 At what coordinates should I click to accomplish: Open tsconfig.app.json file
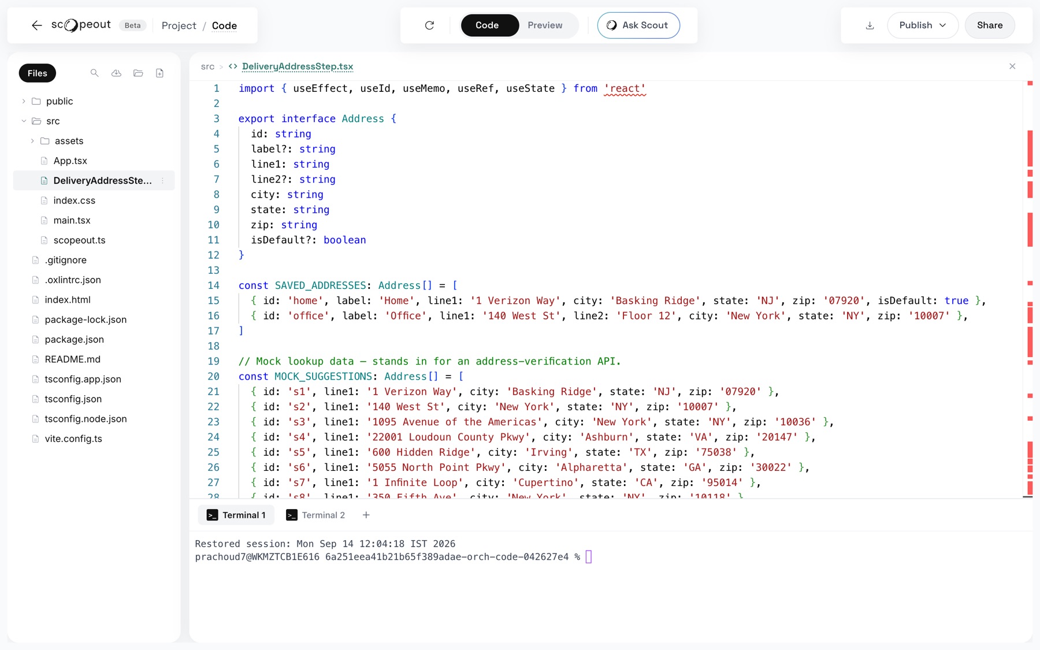click(x=94, y=379)
